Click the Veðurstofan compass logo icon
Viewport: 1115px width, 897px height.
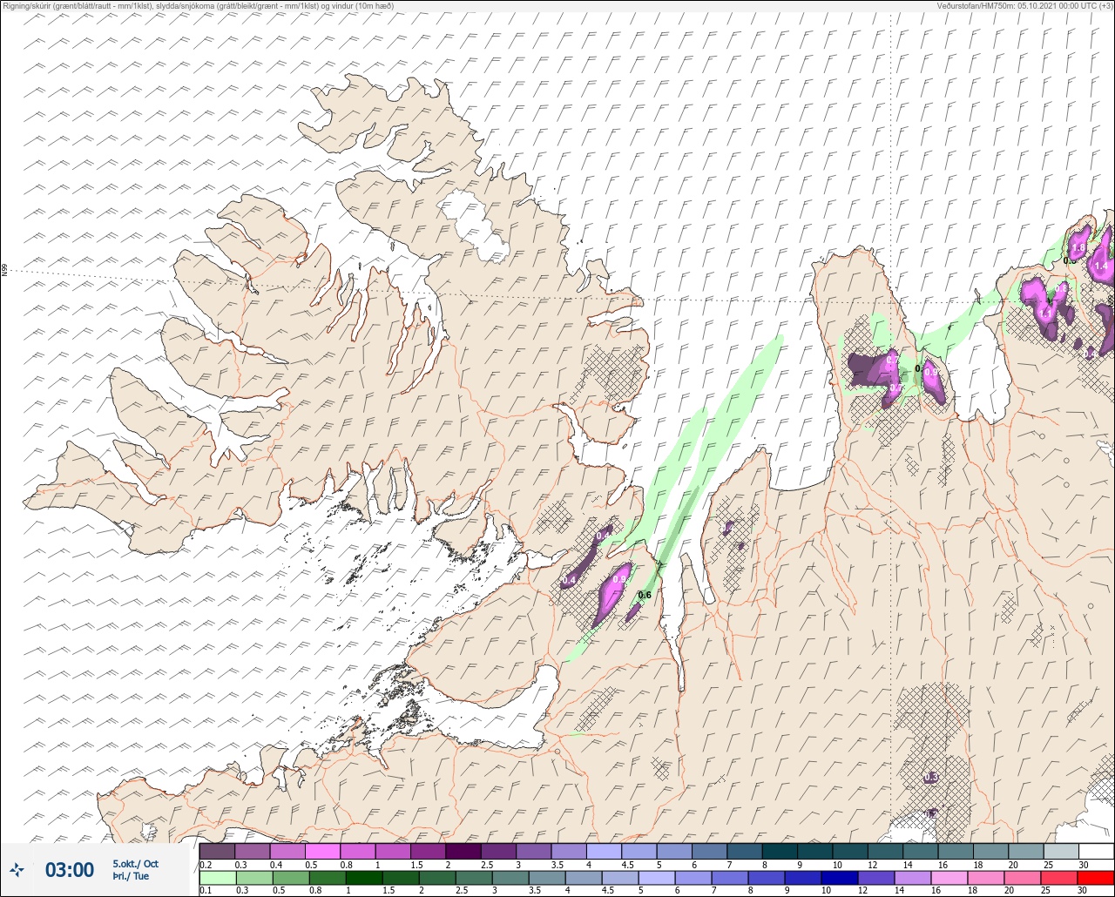coord(17,870)
